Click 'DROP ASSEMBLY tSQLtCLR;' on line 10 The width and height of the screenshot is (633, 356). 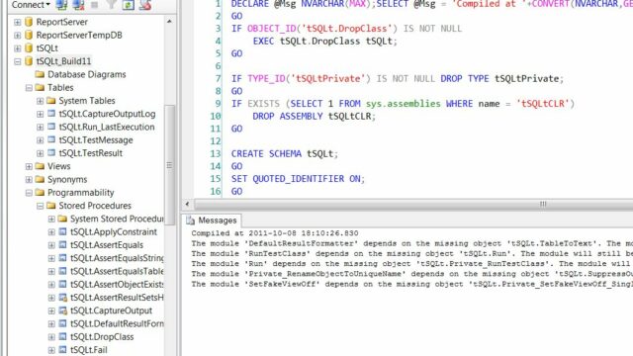(315, 117)
